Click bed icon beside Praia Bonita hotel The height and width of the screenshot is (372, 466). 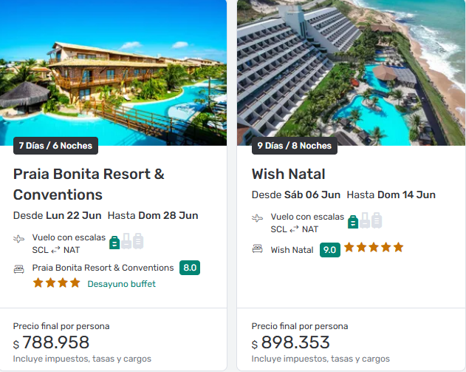tap(19, 268)
